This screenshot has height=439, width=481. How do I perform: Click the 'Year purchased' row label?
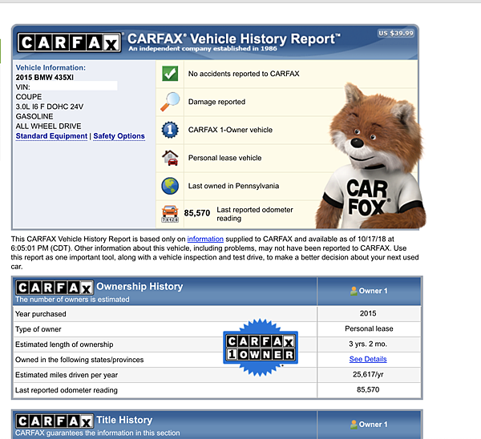click(41, 314)
